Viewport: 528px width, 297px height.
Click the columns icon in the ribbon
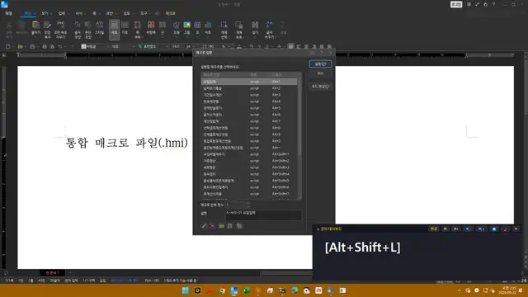[x=163, y=25]
